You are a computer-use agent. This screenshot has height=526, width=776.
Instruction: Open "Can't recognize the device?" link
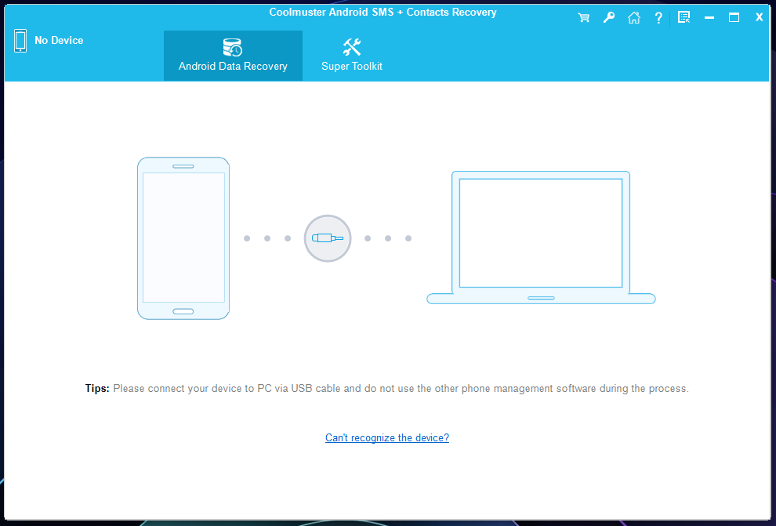coord(387,437)
